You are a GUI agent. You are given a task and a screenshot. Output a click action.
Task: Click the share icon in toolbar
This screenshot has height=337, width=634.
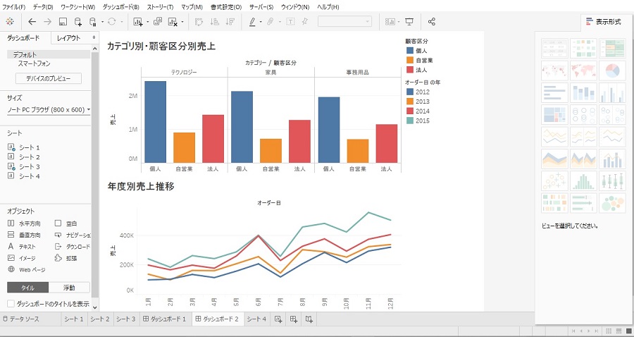(x=452, y=22)
